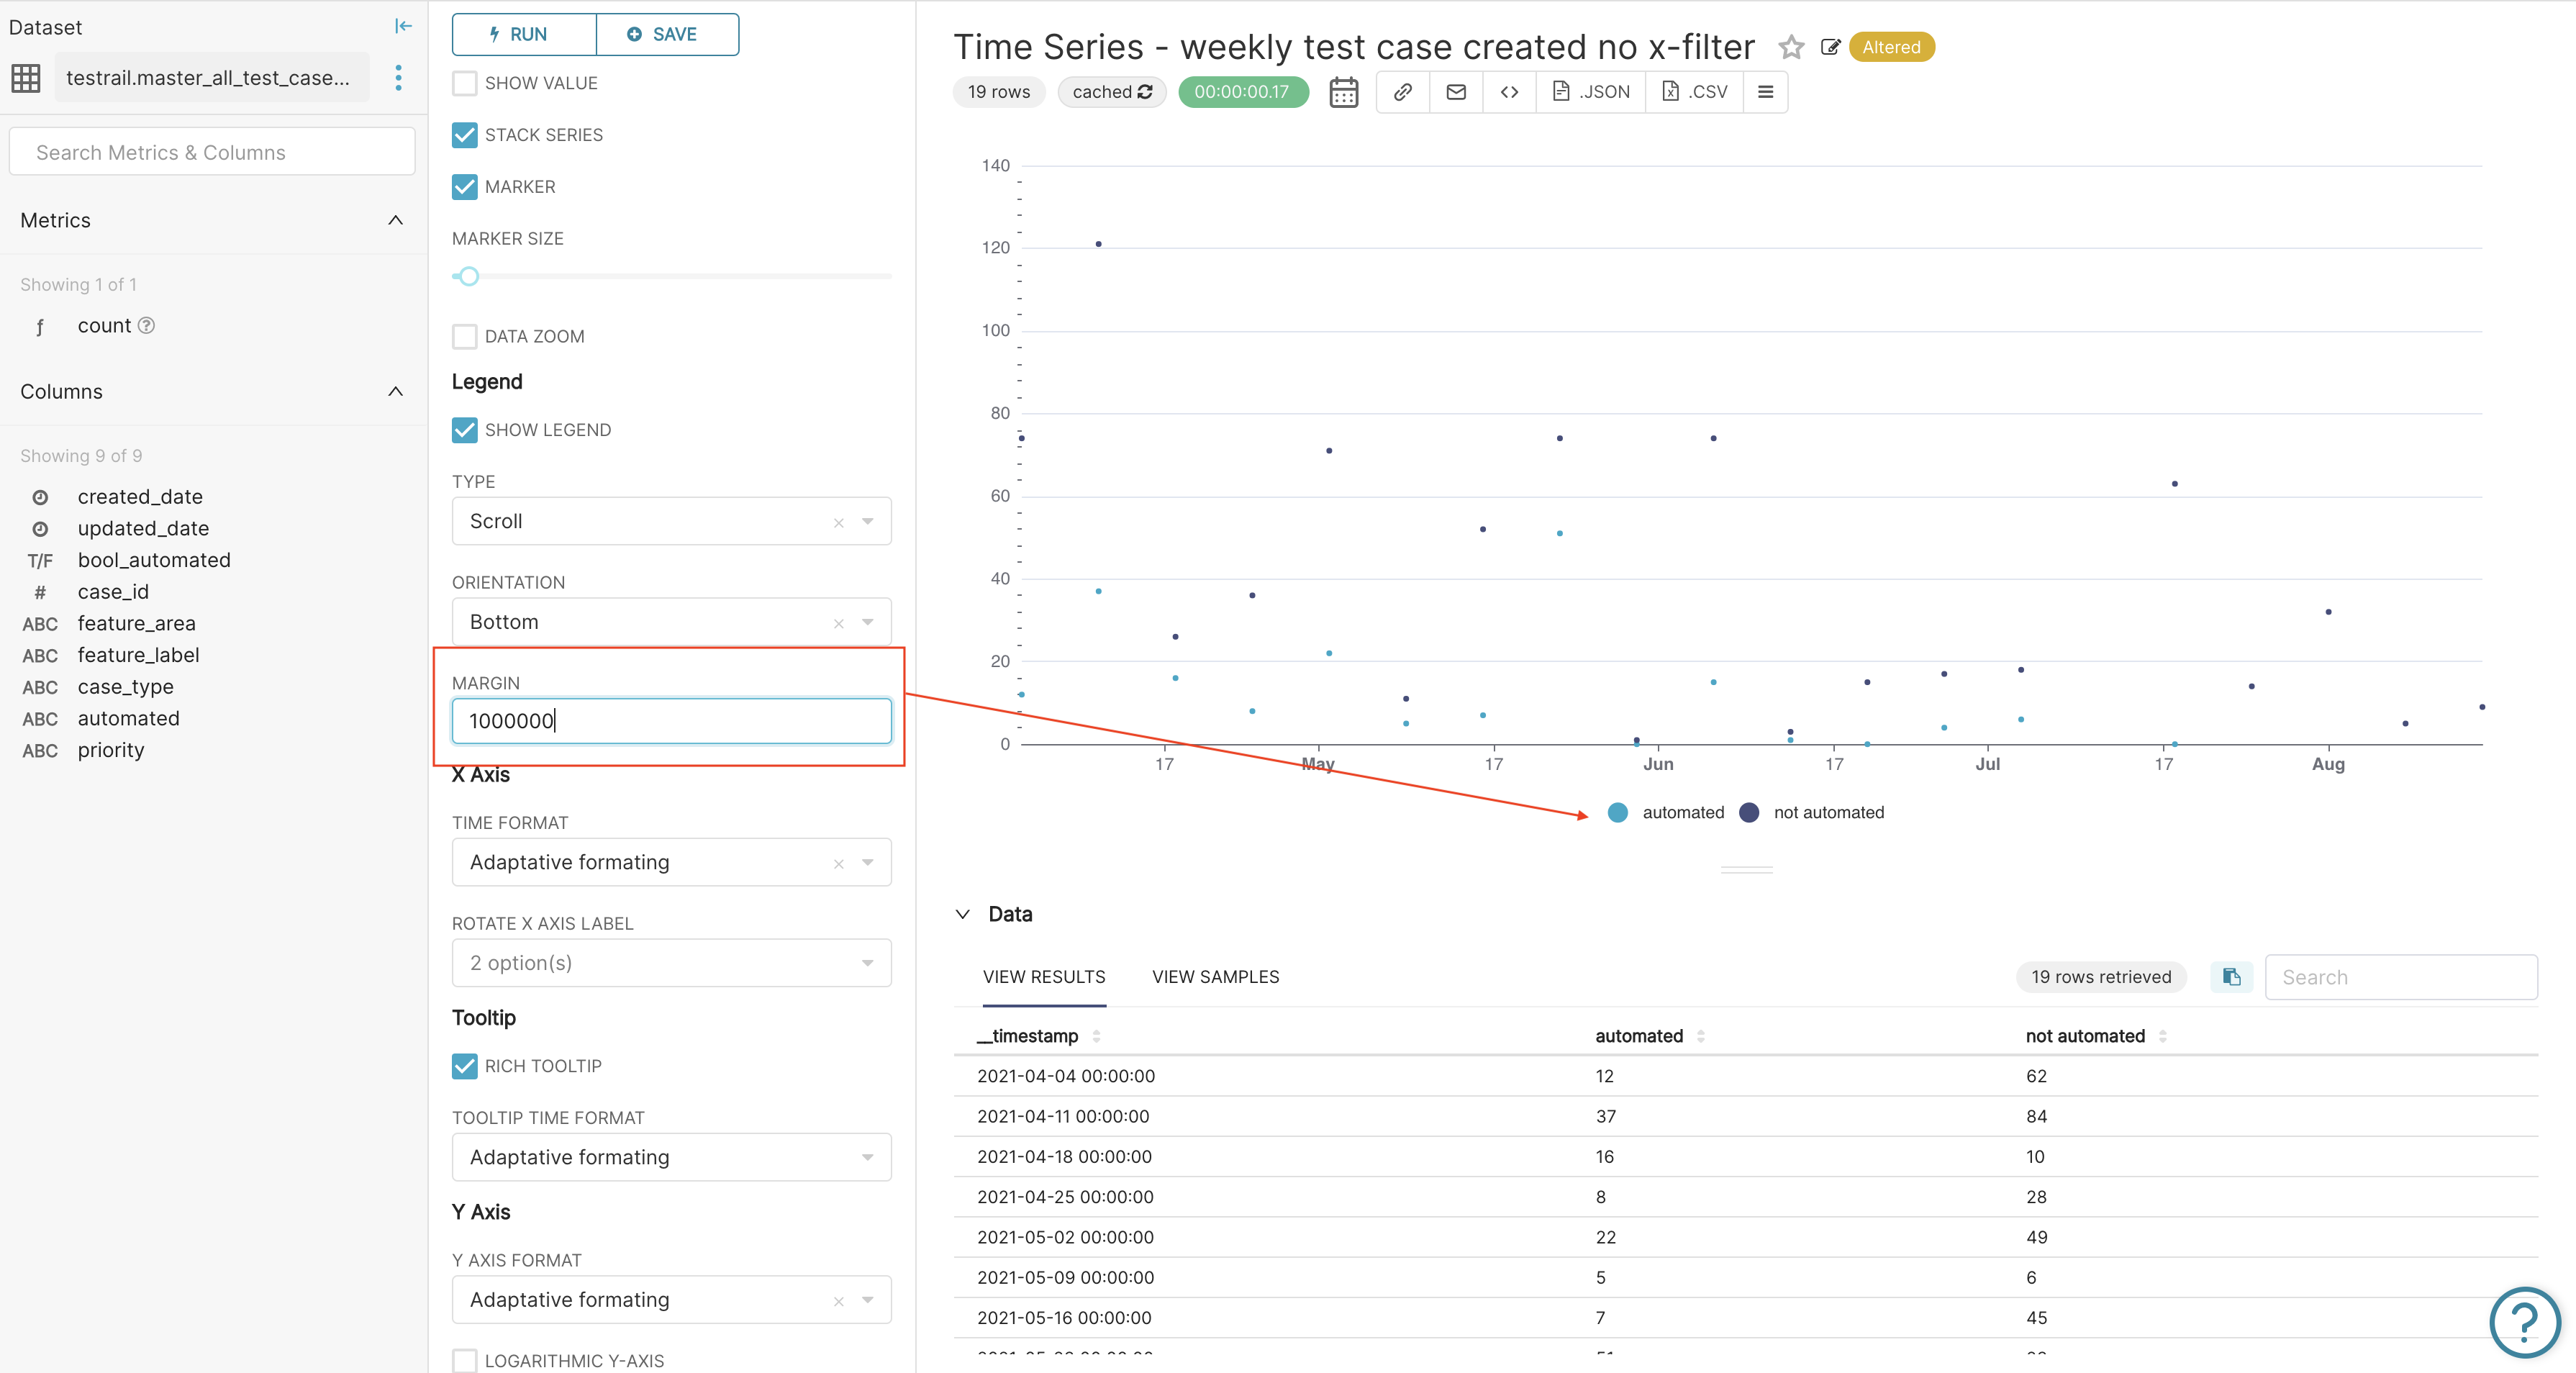
Task: Open the hamburger menu beside .CSV
Action: 1765,92
